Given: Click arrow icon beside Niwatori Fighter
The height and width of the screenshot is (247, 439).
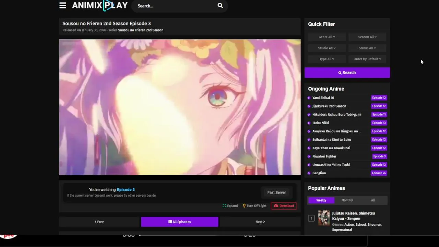Looking at the screenshot, I should click(309, 156).
